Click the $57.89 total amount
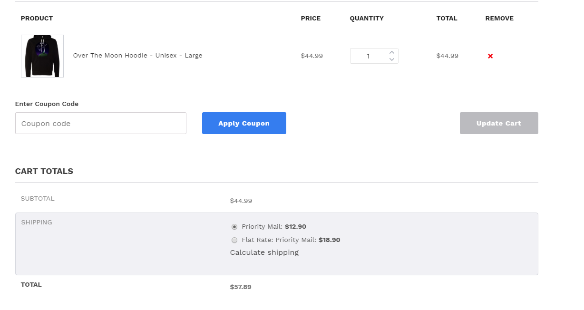 click(x=241, y=287)
